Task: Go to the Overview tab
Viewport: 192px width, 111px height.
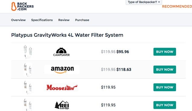Action: pyautogui.click(x=18, y=20)
